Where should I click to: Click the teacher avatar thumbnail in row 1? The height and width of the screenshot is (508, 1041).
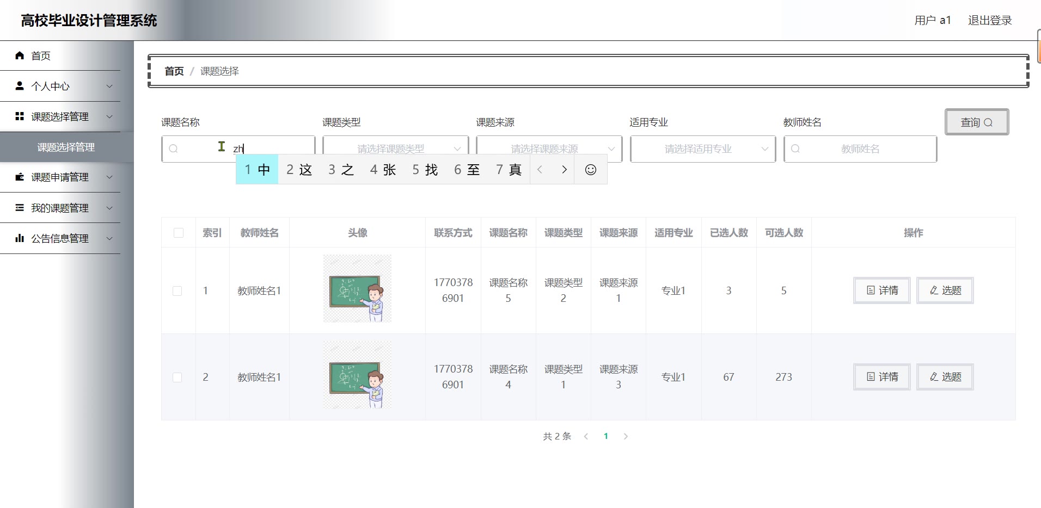point(357,289)
